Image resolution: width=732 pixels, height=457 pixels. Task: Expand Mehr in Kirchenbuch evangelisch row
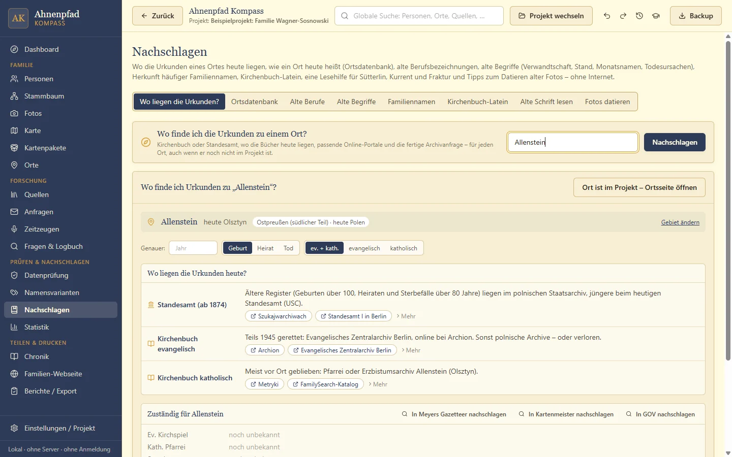411,350
